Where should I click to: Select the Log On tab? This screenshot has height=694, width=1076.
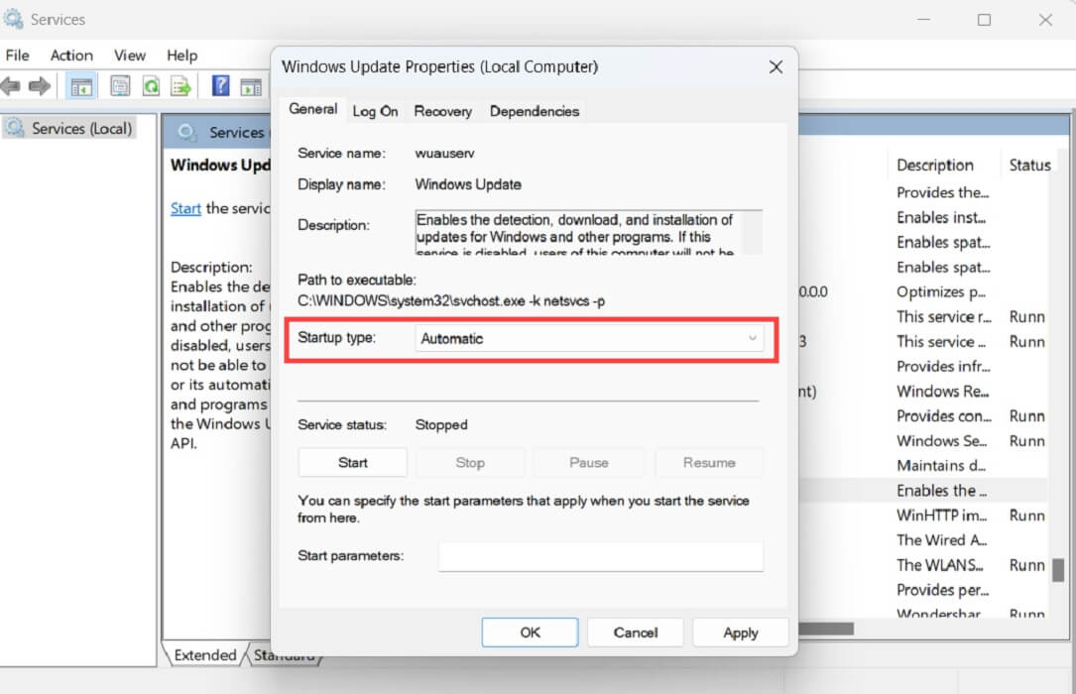(375, 111)
